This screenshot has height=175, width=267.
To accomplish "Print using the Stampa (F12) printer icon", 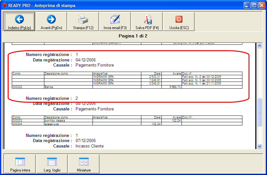I will coord(83,21).
